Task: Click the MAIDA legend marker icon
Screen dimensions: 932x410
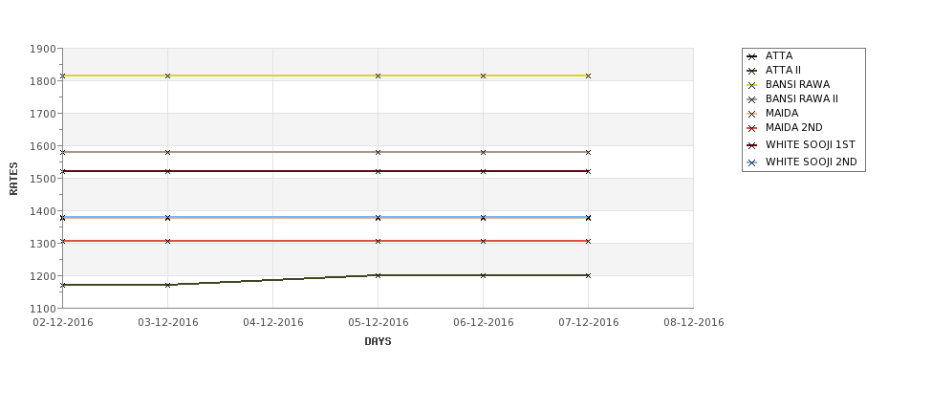Action: (752, 114)
